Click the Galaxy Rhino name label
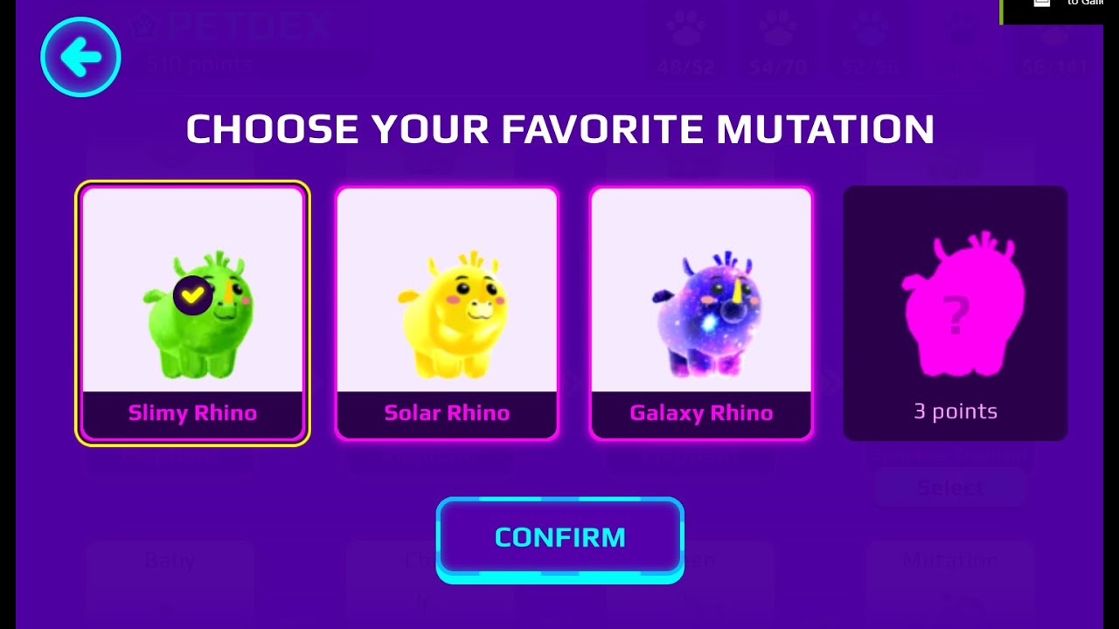 pyautogui.click(x=701, y=413)
